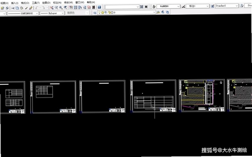The image size is (252, 157).
Task: Open the Text Style icon beside WARNING
Action: 154,6
